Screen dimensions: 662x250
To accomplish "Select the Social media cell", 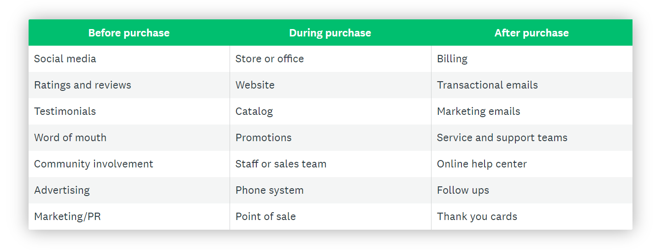I will point(65,59).
